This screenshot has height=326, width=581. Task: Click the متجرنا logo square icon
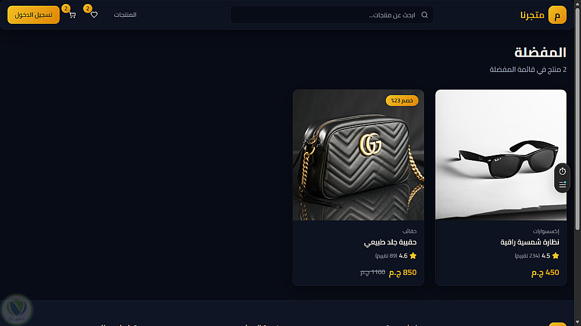557,15
